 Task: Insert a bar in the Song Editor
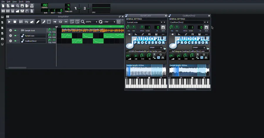[x=72, y=22]
